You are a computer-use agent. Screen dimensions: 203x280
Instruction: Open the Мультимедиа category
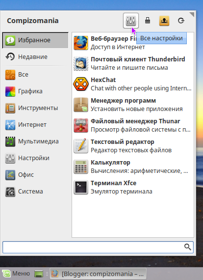point(35,141)
